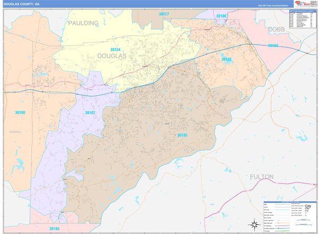Click the 30180 ZIP code label
Screen dimensions: 319x234
tap(20, 113)
